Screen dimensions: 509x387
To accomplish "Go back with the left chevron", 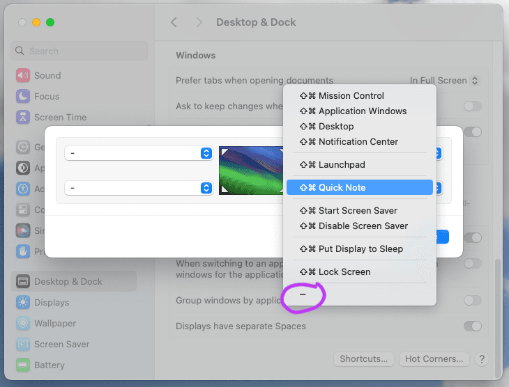I will tap(174, 22).
